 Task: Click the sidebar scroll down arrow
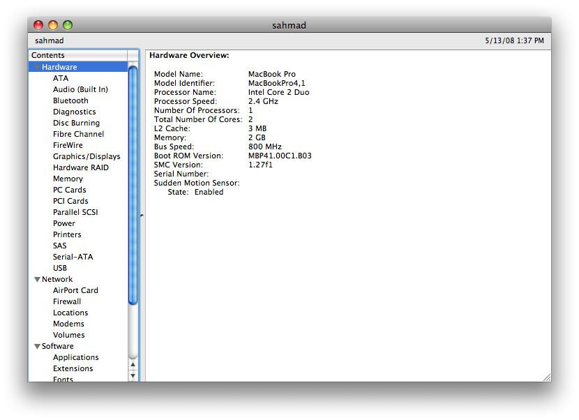[x=133, y=376]
